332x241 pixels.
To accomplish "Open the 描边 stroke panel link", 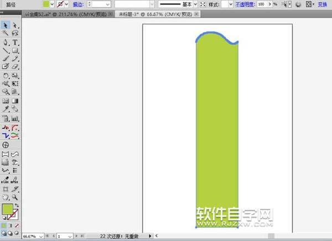I will coord(79,4).
